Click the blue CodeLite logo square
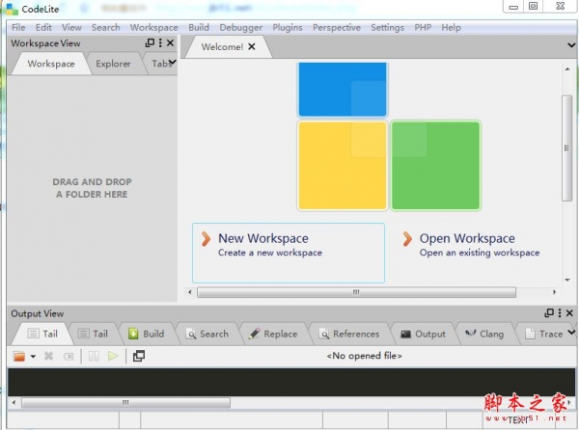This screenshot has width=579, height=430. pyautogui.click(x=343, y=90)
